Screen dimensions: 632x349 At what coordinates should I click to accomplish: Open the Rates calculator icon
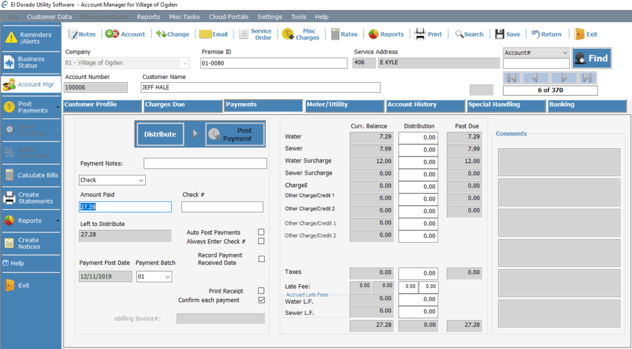pyautogui.click(x=335, y=35)
